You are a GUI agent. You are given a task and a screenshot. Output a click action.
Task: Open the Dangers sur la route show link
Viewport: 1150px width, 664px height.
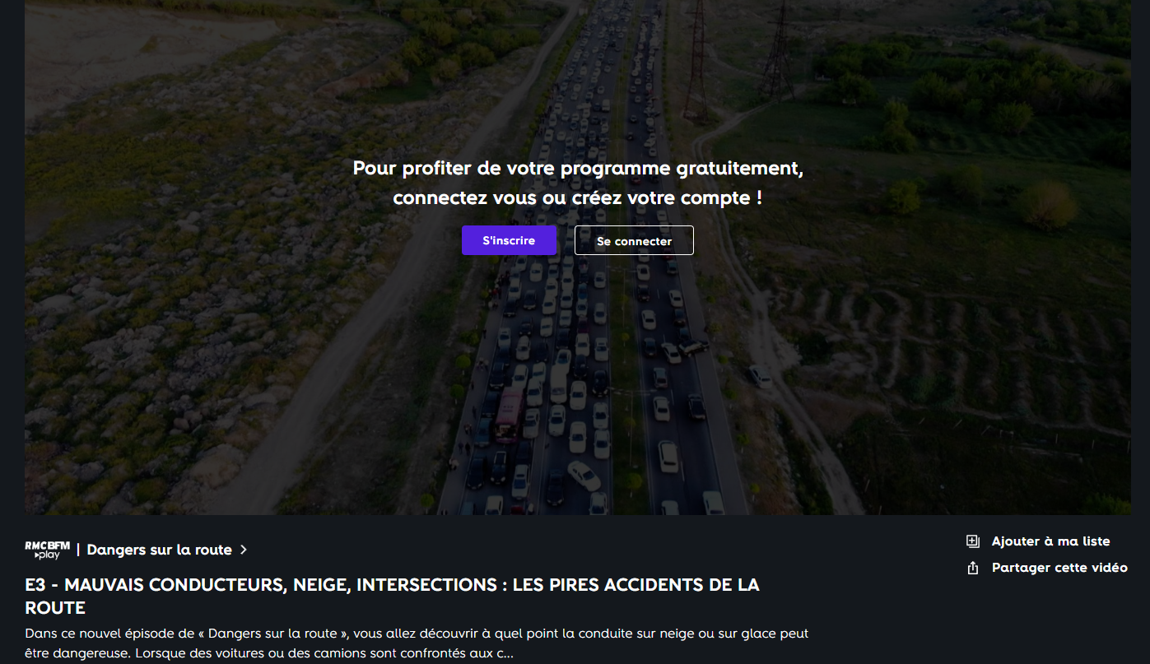(160, 550)
